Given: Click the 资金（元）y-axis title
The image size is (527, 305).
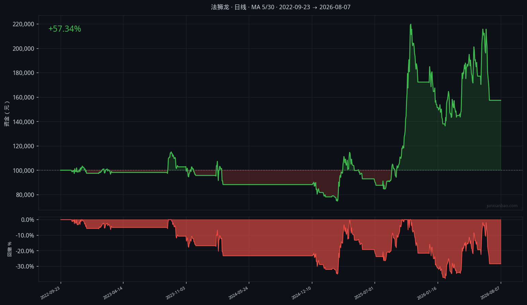Looking at the screenshot, I should pos(7,114).
